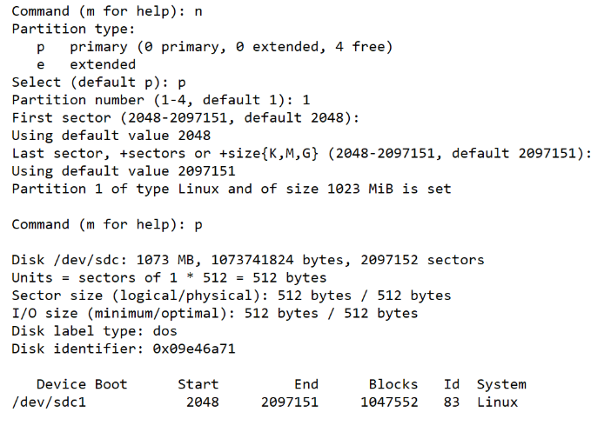Click the 'System' column header
This screenshot has height=432, width=611.
500,384
